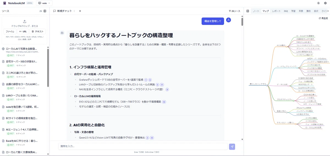Switch to the 目次 tab
This screenshot has height=156, width=330.
click(316, 11)
